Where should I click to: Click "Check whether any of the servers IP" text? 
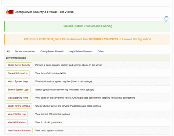click(x=68, y=106)
